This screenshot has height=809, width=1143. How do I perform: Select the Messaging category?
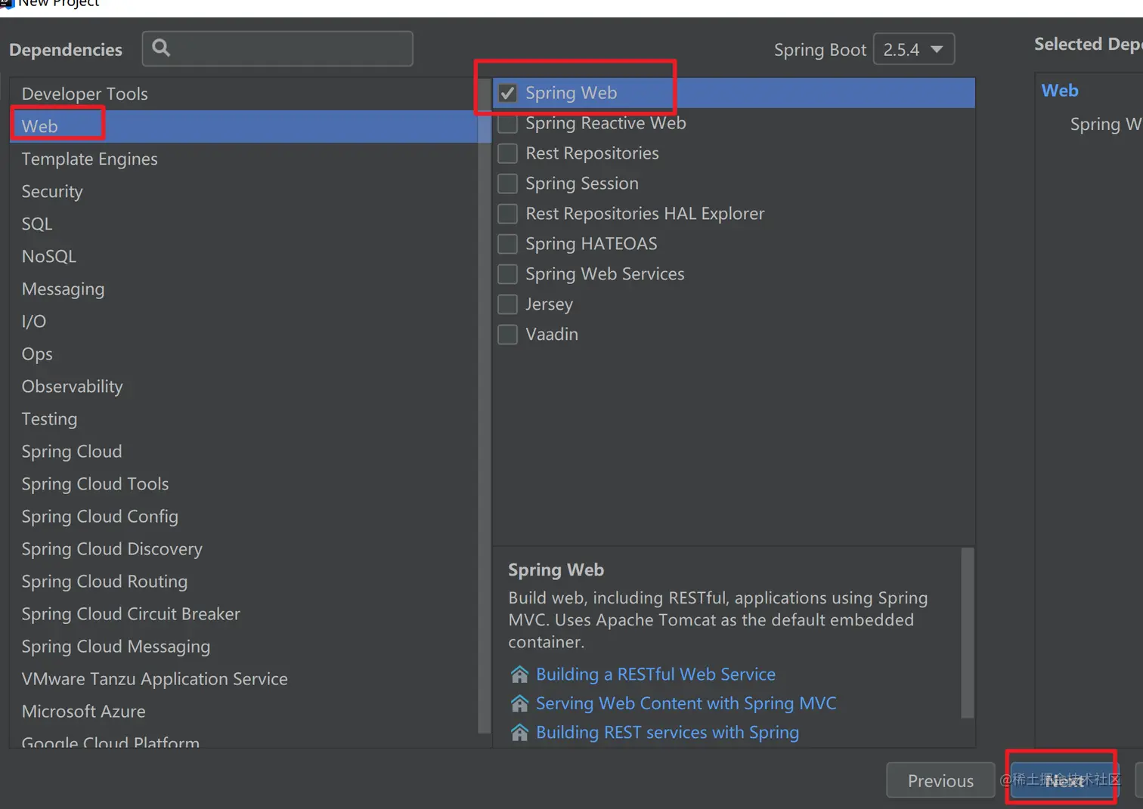coord(244,289)
